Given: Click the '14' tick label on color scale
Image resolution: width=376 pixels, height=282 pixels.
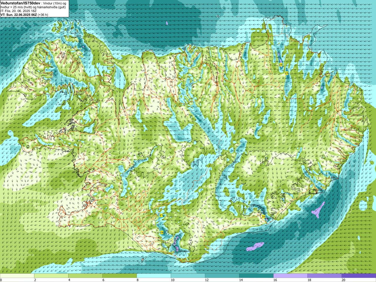Looking at the screenshot, I should pos(241,280).
